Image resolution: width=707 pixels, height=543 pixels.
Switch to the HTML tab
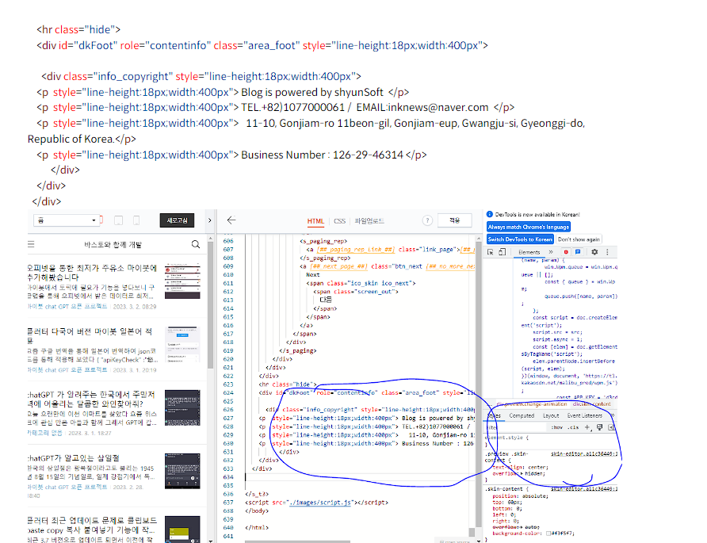pyautogui.click(x=315, y=221)
